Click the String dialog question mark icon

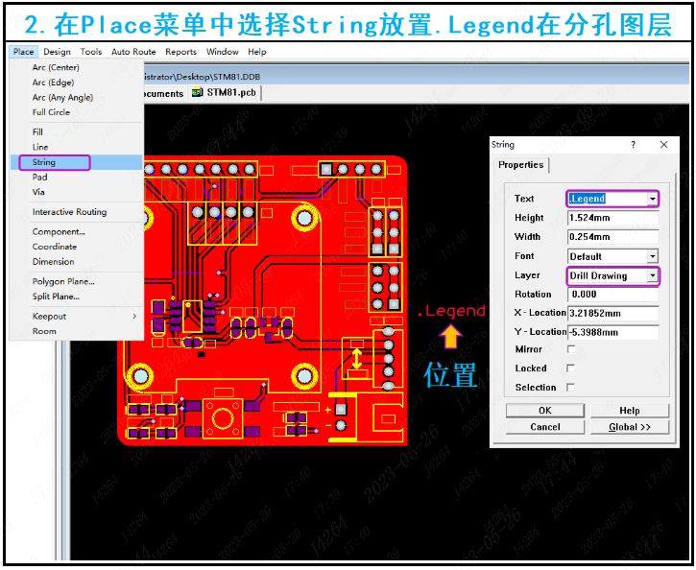coord(633,145)
